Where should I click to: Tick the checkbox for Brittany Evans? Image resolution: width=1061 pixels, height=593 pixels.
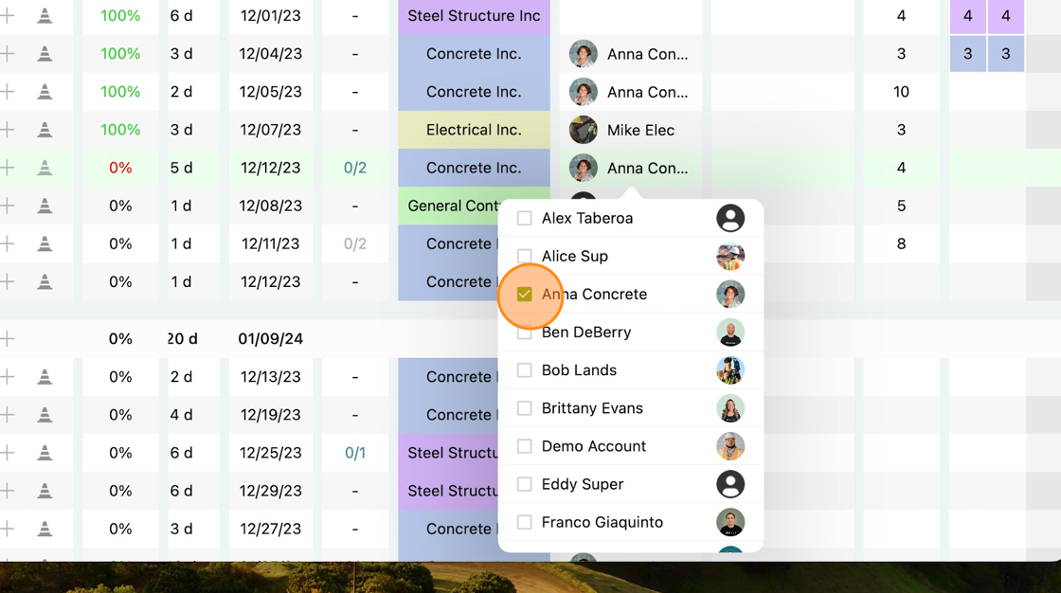525,408
